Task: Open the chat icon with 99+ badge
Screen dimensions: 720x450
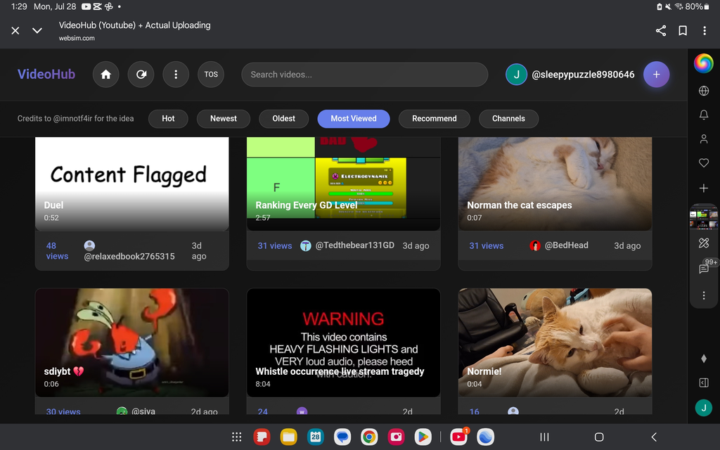Action: [x=704, y=269]
